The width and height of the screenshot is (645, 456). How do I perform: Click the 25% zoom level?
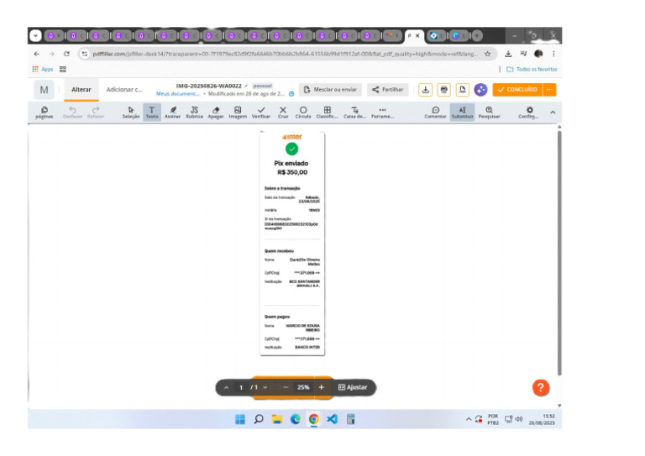pos(303,387)
